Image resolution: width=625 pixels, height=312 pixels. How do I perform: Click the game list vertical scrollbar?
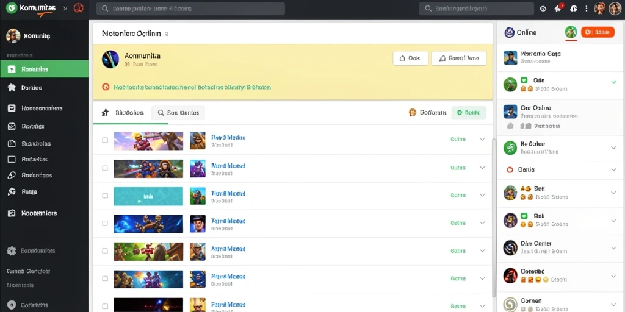494,217
